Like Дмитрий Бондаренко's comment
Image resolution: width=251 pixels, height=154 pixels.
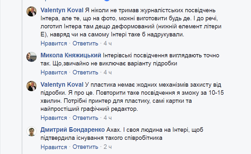tap(54, 147)
